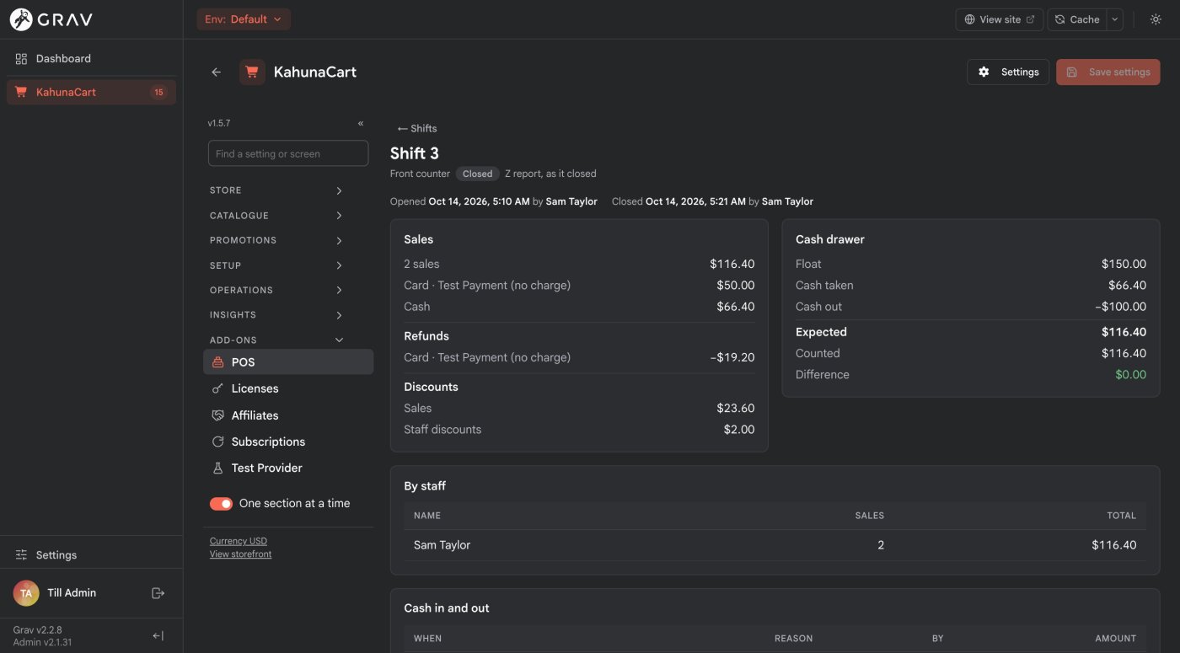Click the TA user avatar
1180x653 pixels.
click(26, 593)
